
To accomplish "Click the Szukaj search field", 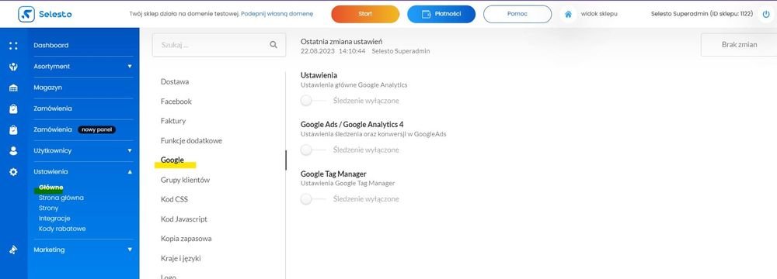I will pyautogui.click(x=219, y=44).
